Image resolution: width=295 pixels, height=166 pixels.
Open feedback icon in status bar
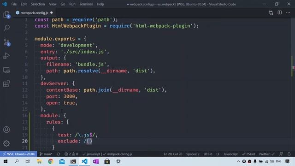[281, 154]
